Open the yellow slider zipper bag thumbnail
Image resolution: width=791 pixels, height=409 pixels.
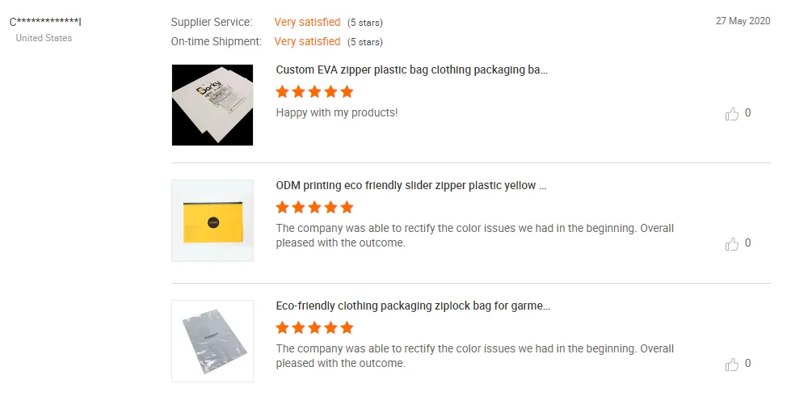click(212, 221)
